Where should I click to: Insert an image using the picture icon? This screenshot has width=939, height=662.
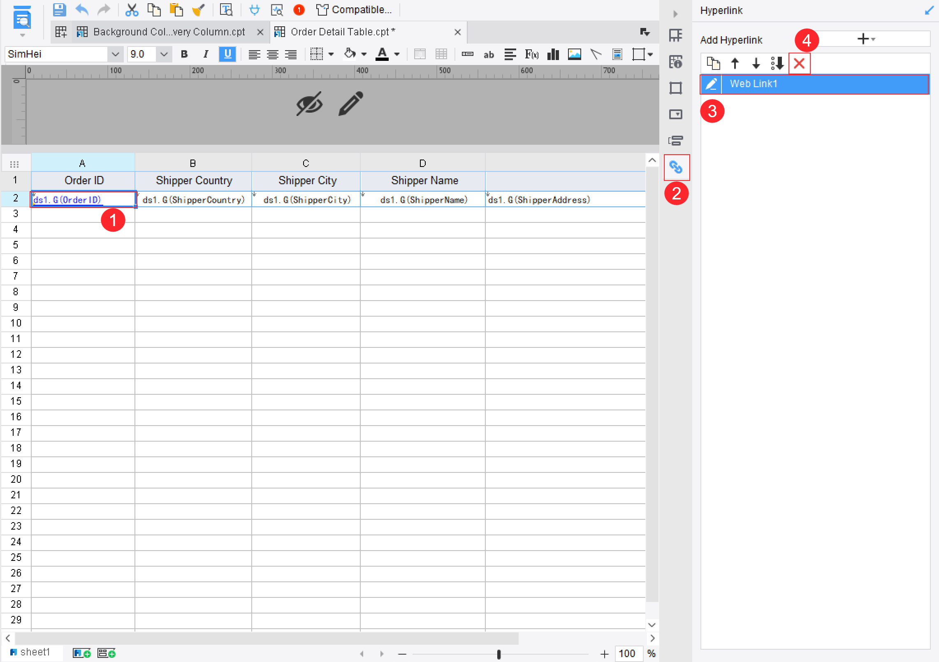(x=574, y=54)
